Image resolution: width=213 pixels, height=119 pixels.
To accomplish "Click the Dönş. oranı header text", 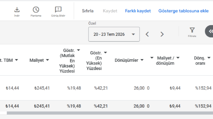I will (200, 61).
